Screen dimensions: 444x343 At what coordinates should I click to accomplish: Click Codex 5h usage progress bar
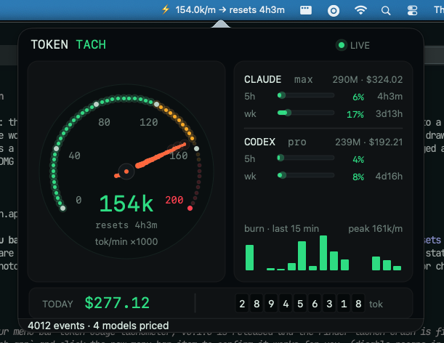coord(306,158)
